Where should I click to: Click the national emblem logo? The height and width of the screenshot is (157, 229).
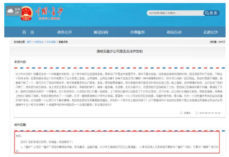click(x=26, y=14)
